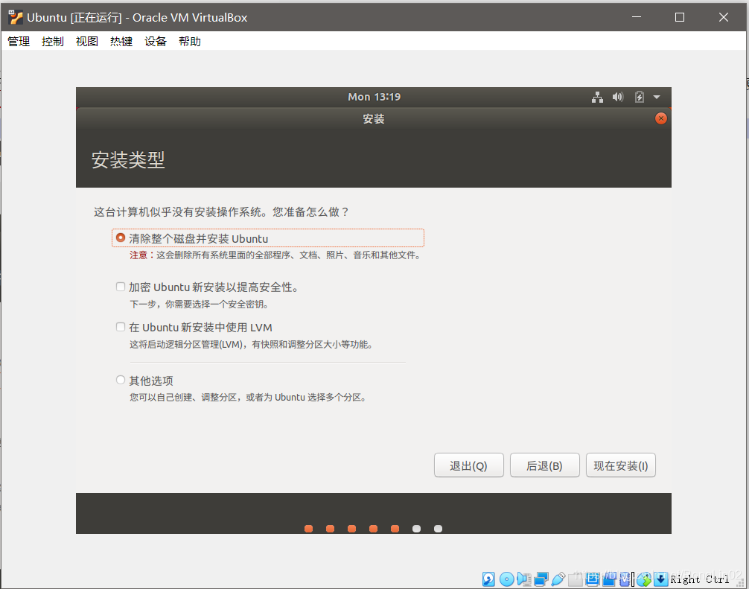Open the 视图 menu
Screen dimensions: 749x589
click(87, 42)
